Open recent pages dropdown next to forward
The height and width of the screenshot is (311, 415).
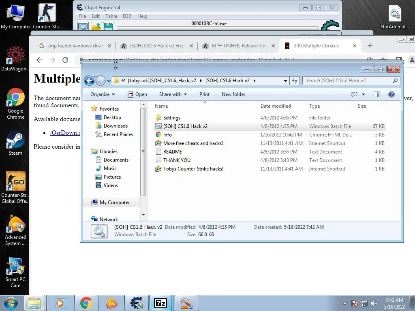coord(109,81)
